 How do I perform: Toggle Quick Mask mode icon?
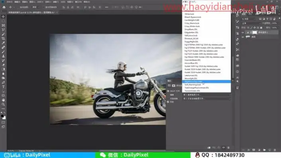point(3,123)
